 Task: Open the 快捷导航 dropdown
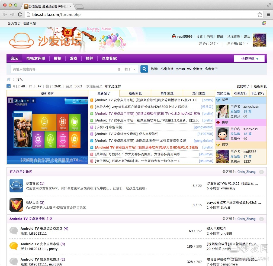(x=249, y=58)
